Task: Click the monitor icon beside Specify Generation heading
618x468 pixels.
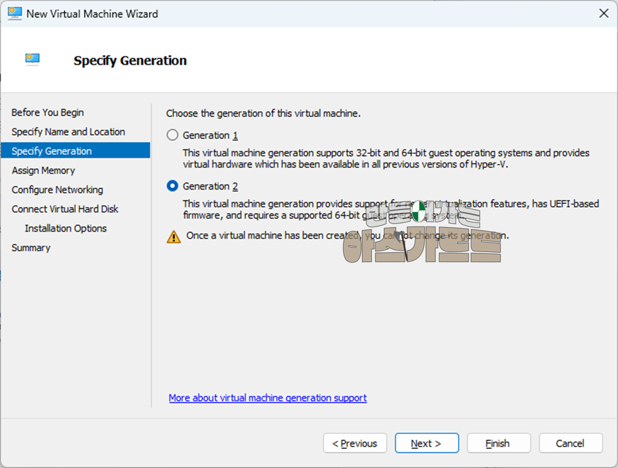Action: (33, 59)
